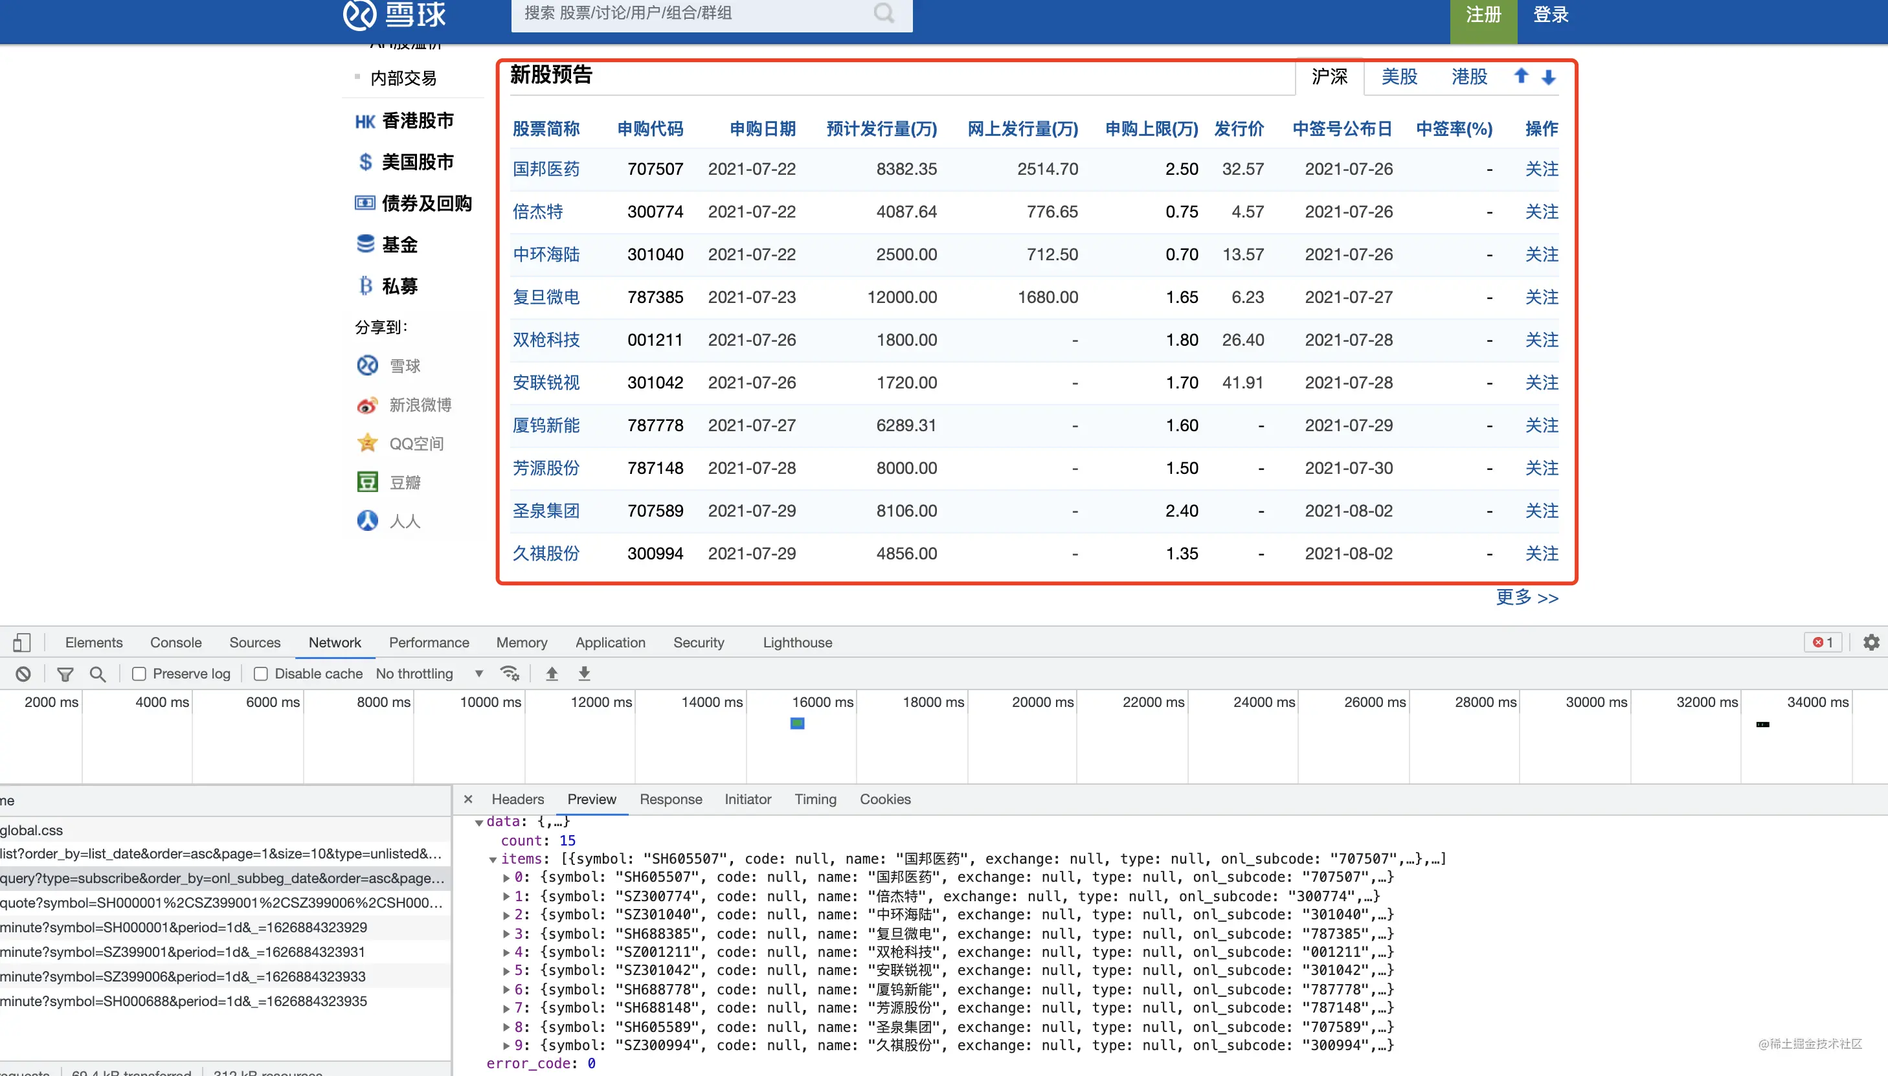Click the blue down arrow in 新股预告 header
The height and width of the screenshot is (1076, 1888).
[x=1549, y=76]
